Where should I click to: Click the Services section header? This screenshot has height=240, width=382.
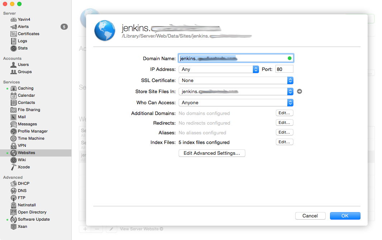(x=11, y=82)
